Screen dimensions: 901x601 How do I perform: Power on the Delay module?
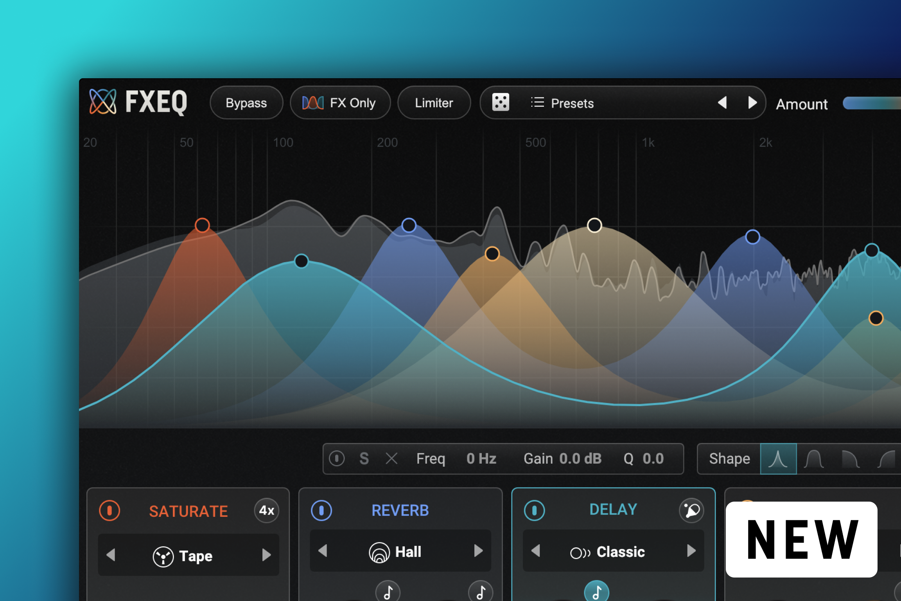pyautogui.click(x=535, y=510)
